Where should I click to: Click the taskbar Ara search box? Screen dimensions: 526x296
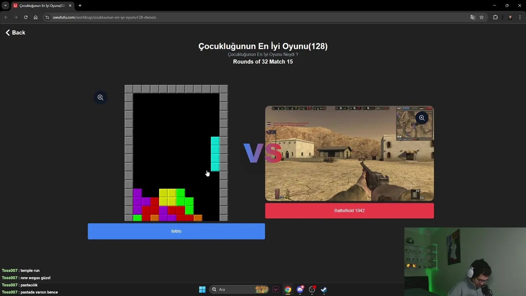point(239,289)
